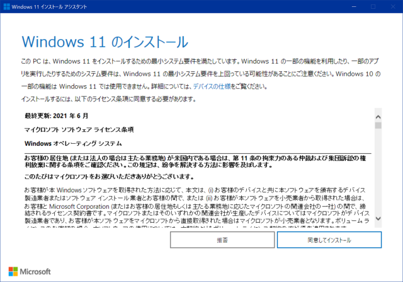Minimize the install assistant window
The image size is (403, 282).
354,6
